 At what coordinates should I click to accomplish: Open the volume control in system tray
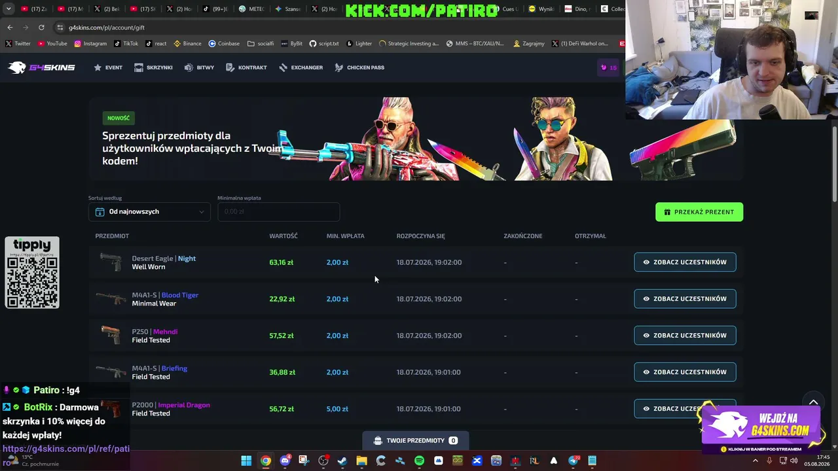794,461
